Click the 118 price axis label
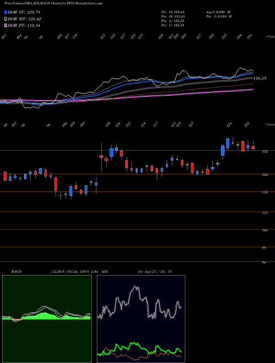This screenshot has height=363, width=275. click(265, 193)
